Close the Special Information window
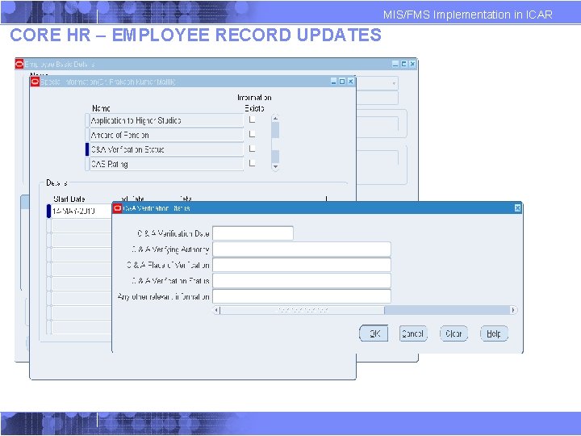 point(350,82)
